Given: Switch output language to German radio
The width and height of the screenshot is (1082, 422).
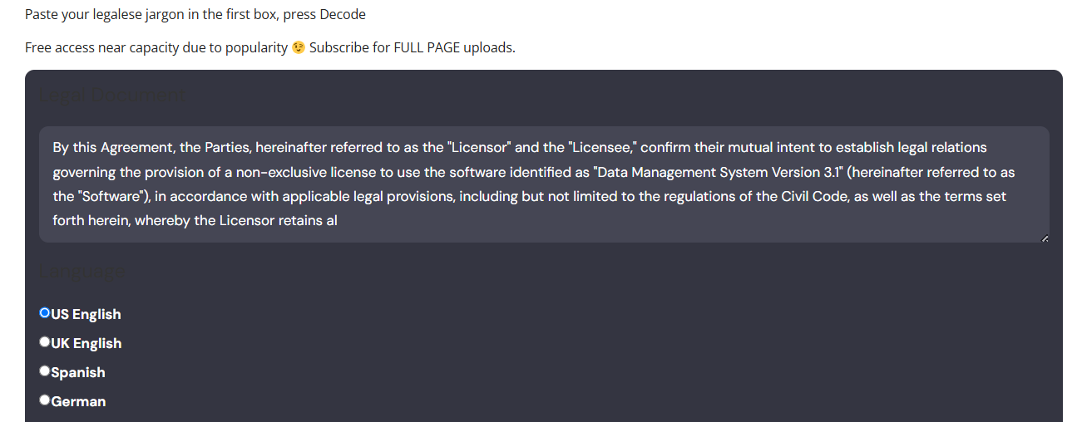Looking at the screenshot, I should tap(45, 400).
